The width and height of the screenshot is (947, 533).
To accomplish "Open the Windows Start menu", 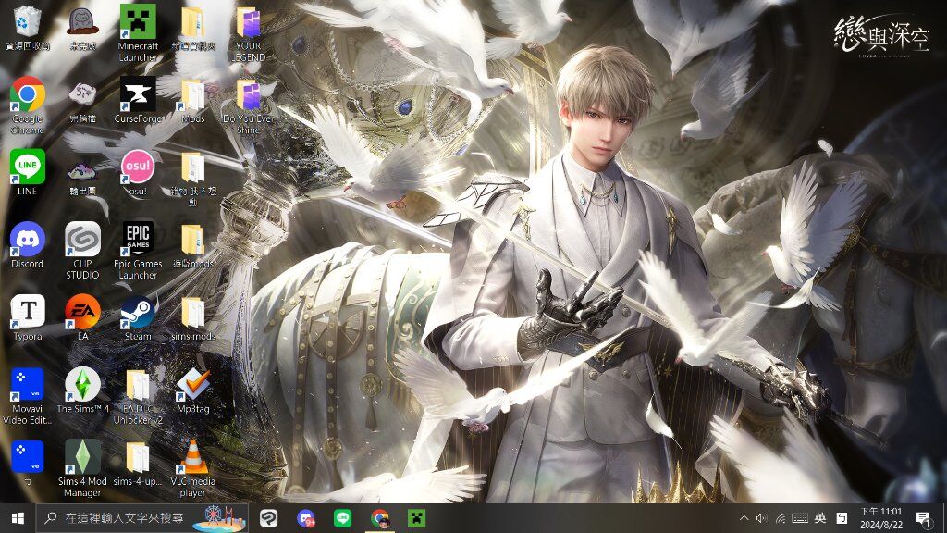I will (18, 518).
